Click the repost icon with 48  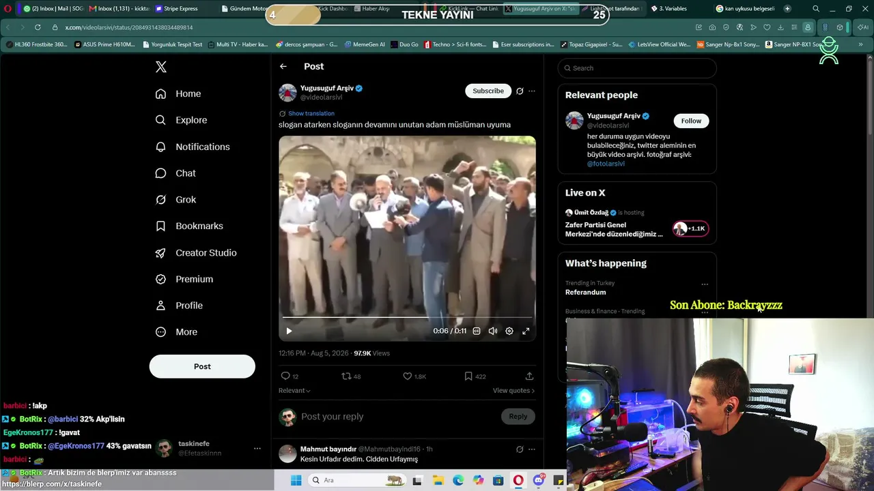[351, 376]
